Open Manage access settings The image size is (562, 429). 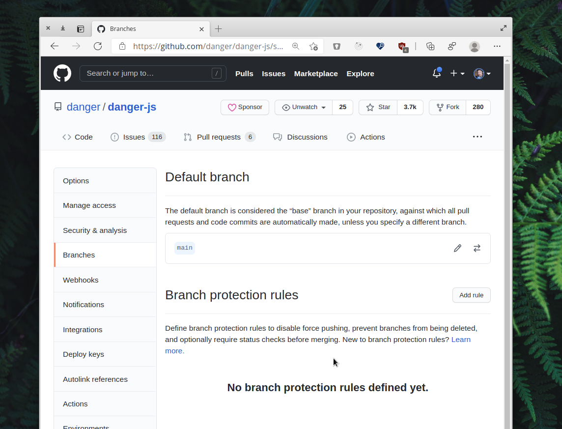pos(89,205)
